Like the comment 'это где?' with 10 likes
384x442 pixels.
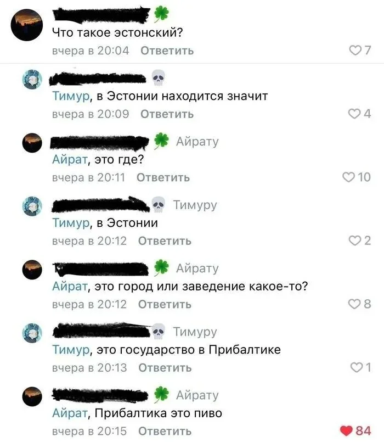348,177
